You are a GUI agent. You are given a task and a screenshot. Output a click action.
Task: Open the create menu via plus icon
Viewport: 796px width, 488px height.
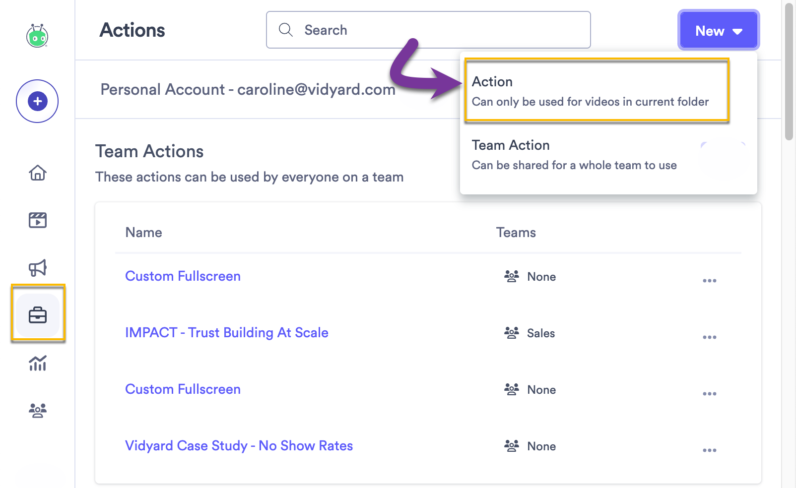37,101
